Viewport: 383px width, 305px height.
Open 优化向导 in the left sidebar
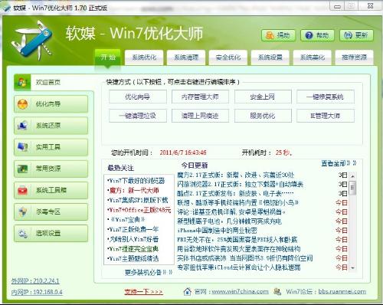click(x=51, y=103)
